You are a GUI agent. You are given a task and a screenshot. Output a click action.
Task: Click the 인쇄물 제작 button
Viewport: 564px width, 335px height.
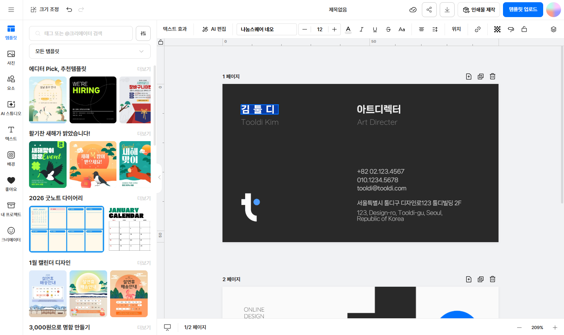(x=478, y=10)
